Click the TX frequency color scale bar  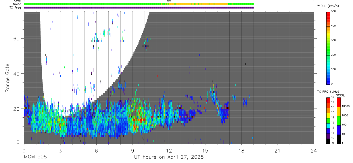coord(328,120)
